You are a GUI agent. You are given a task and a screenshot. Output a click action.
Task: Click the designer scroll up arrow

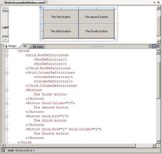pos(158,8)
